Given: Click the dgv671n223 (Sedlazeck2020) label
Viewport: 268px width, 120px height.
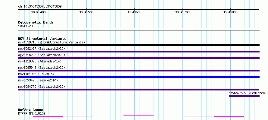Looking at the screenshot, I should coord(42,55).
